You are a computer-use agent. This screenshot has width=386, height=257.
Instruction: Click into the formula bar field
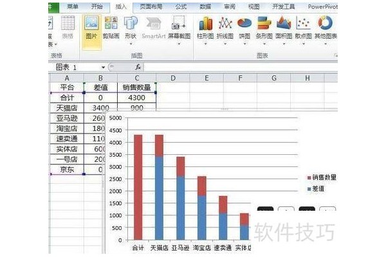click(240, 67)
